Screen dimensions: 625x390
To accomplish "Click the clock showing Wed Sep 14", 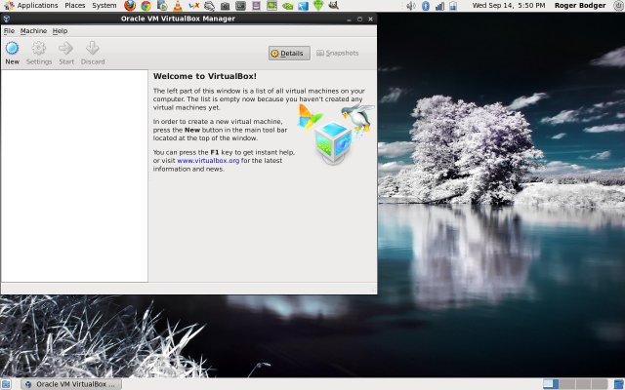I will tap(509, 6).
